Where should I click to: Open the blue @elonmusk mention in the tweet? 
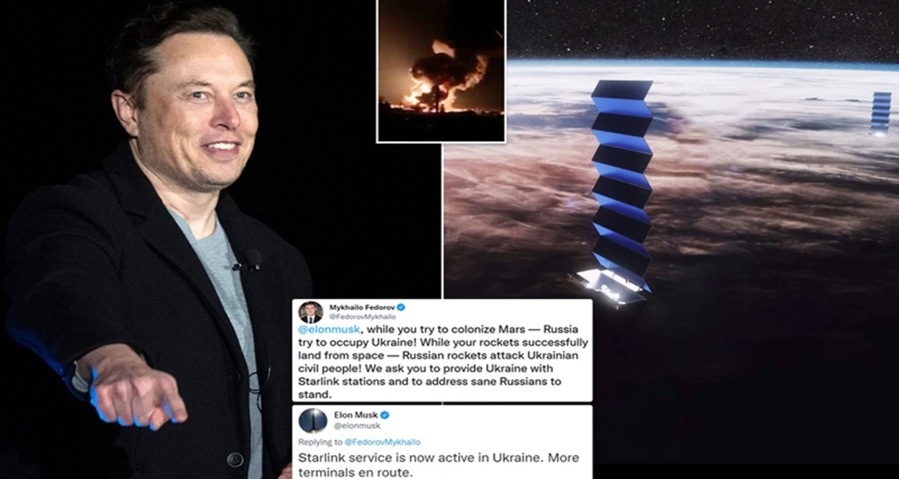pyautogui.click(x=329, y=330)
